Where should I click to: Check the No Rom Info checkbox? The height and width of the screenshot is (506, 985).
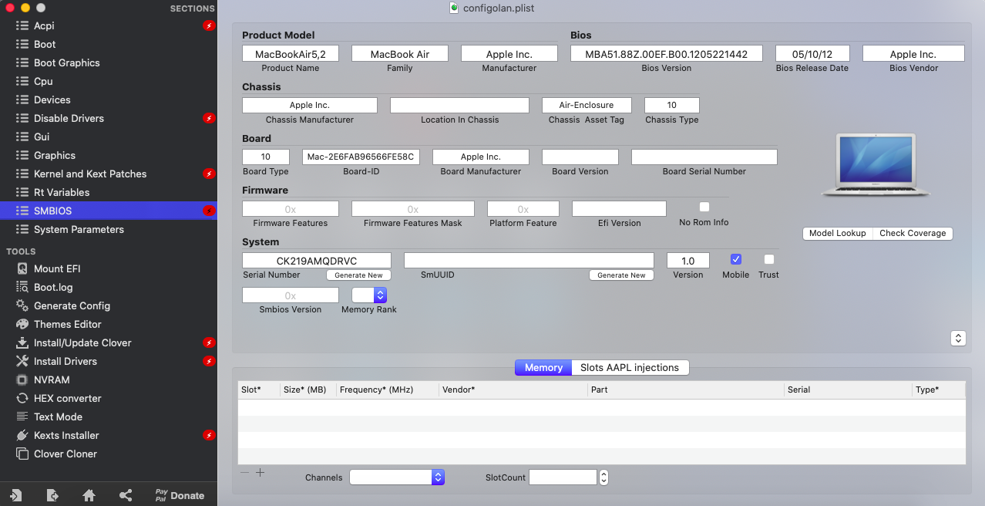click(704, 207)
